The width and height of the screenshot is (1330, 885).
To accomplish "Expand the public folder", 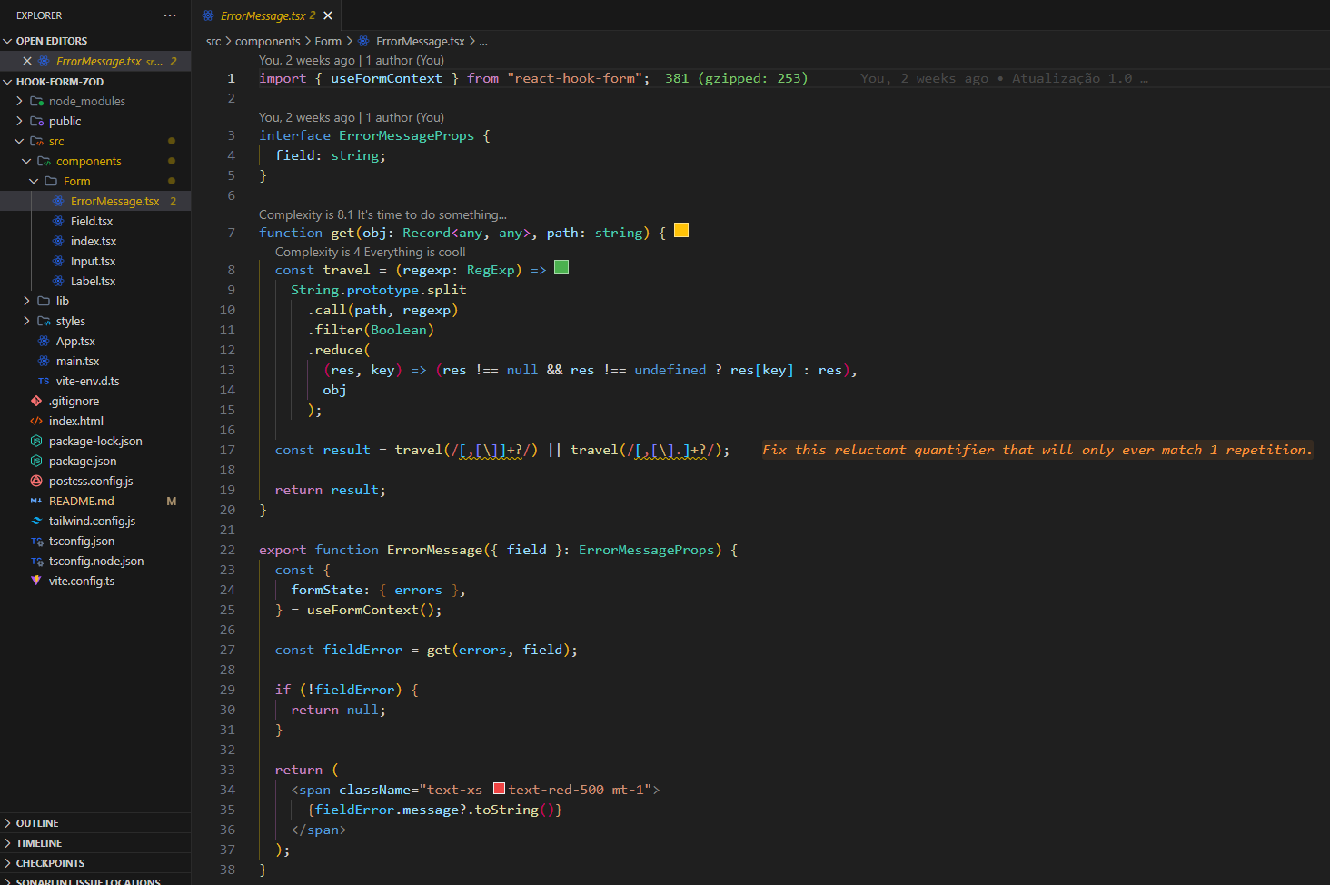I will [x=19, y=121].
